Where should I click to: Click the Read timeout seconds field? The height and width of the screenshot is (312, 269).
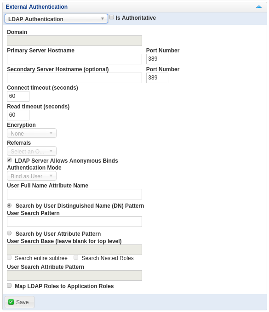(x=18, y=115)
